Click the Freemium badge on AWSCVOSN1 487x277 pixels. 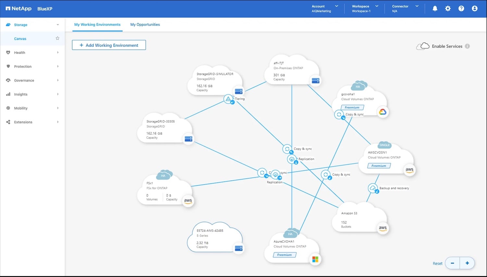click(x=379, y=166)
